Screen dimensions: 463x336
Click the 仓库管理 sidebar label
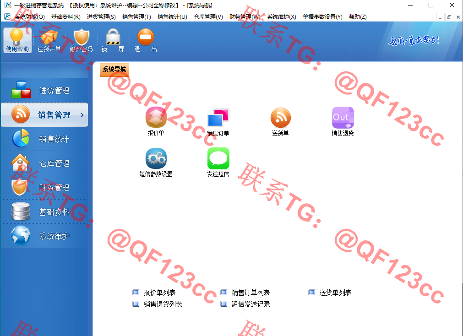click(x=54, y=163)
